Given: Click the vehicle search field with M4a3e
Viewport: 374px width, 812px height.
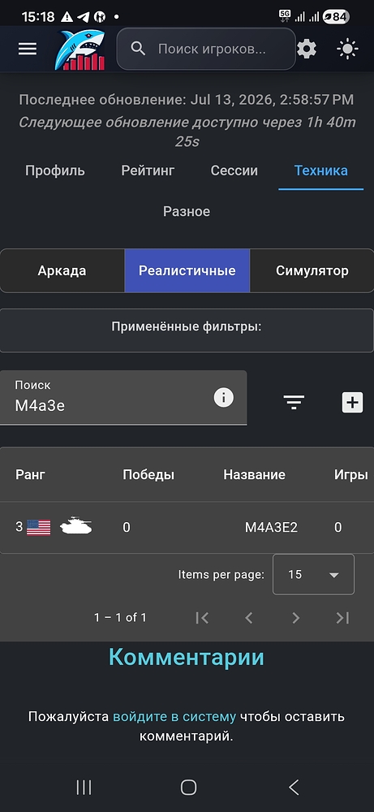Looking at the screenshot, I should 123,398.
